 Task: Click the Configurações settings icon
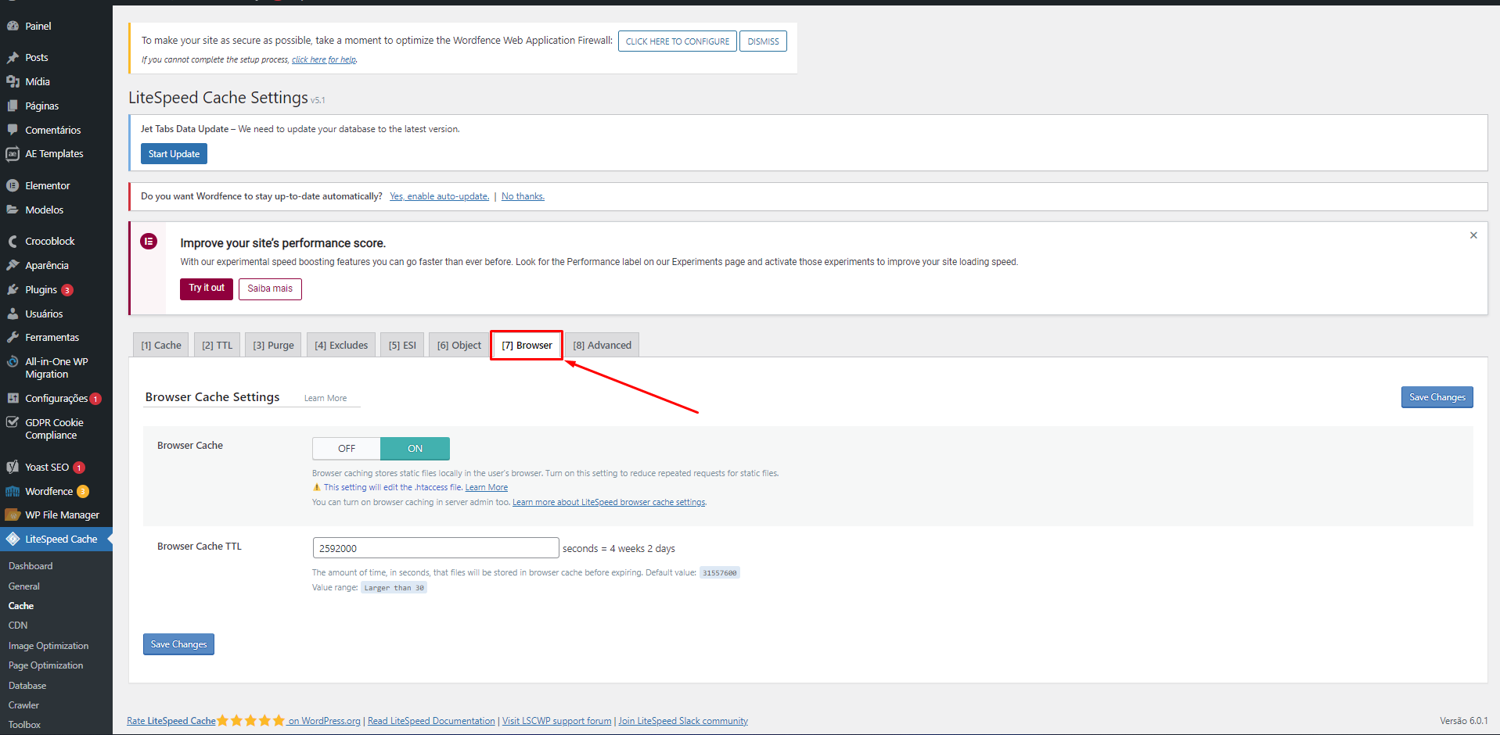pos(13,398)
